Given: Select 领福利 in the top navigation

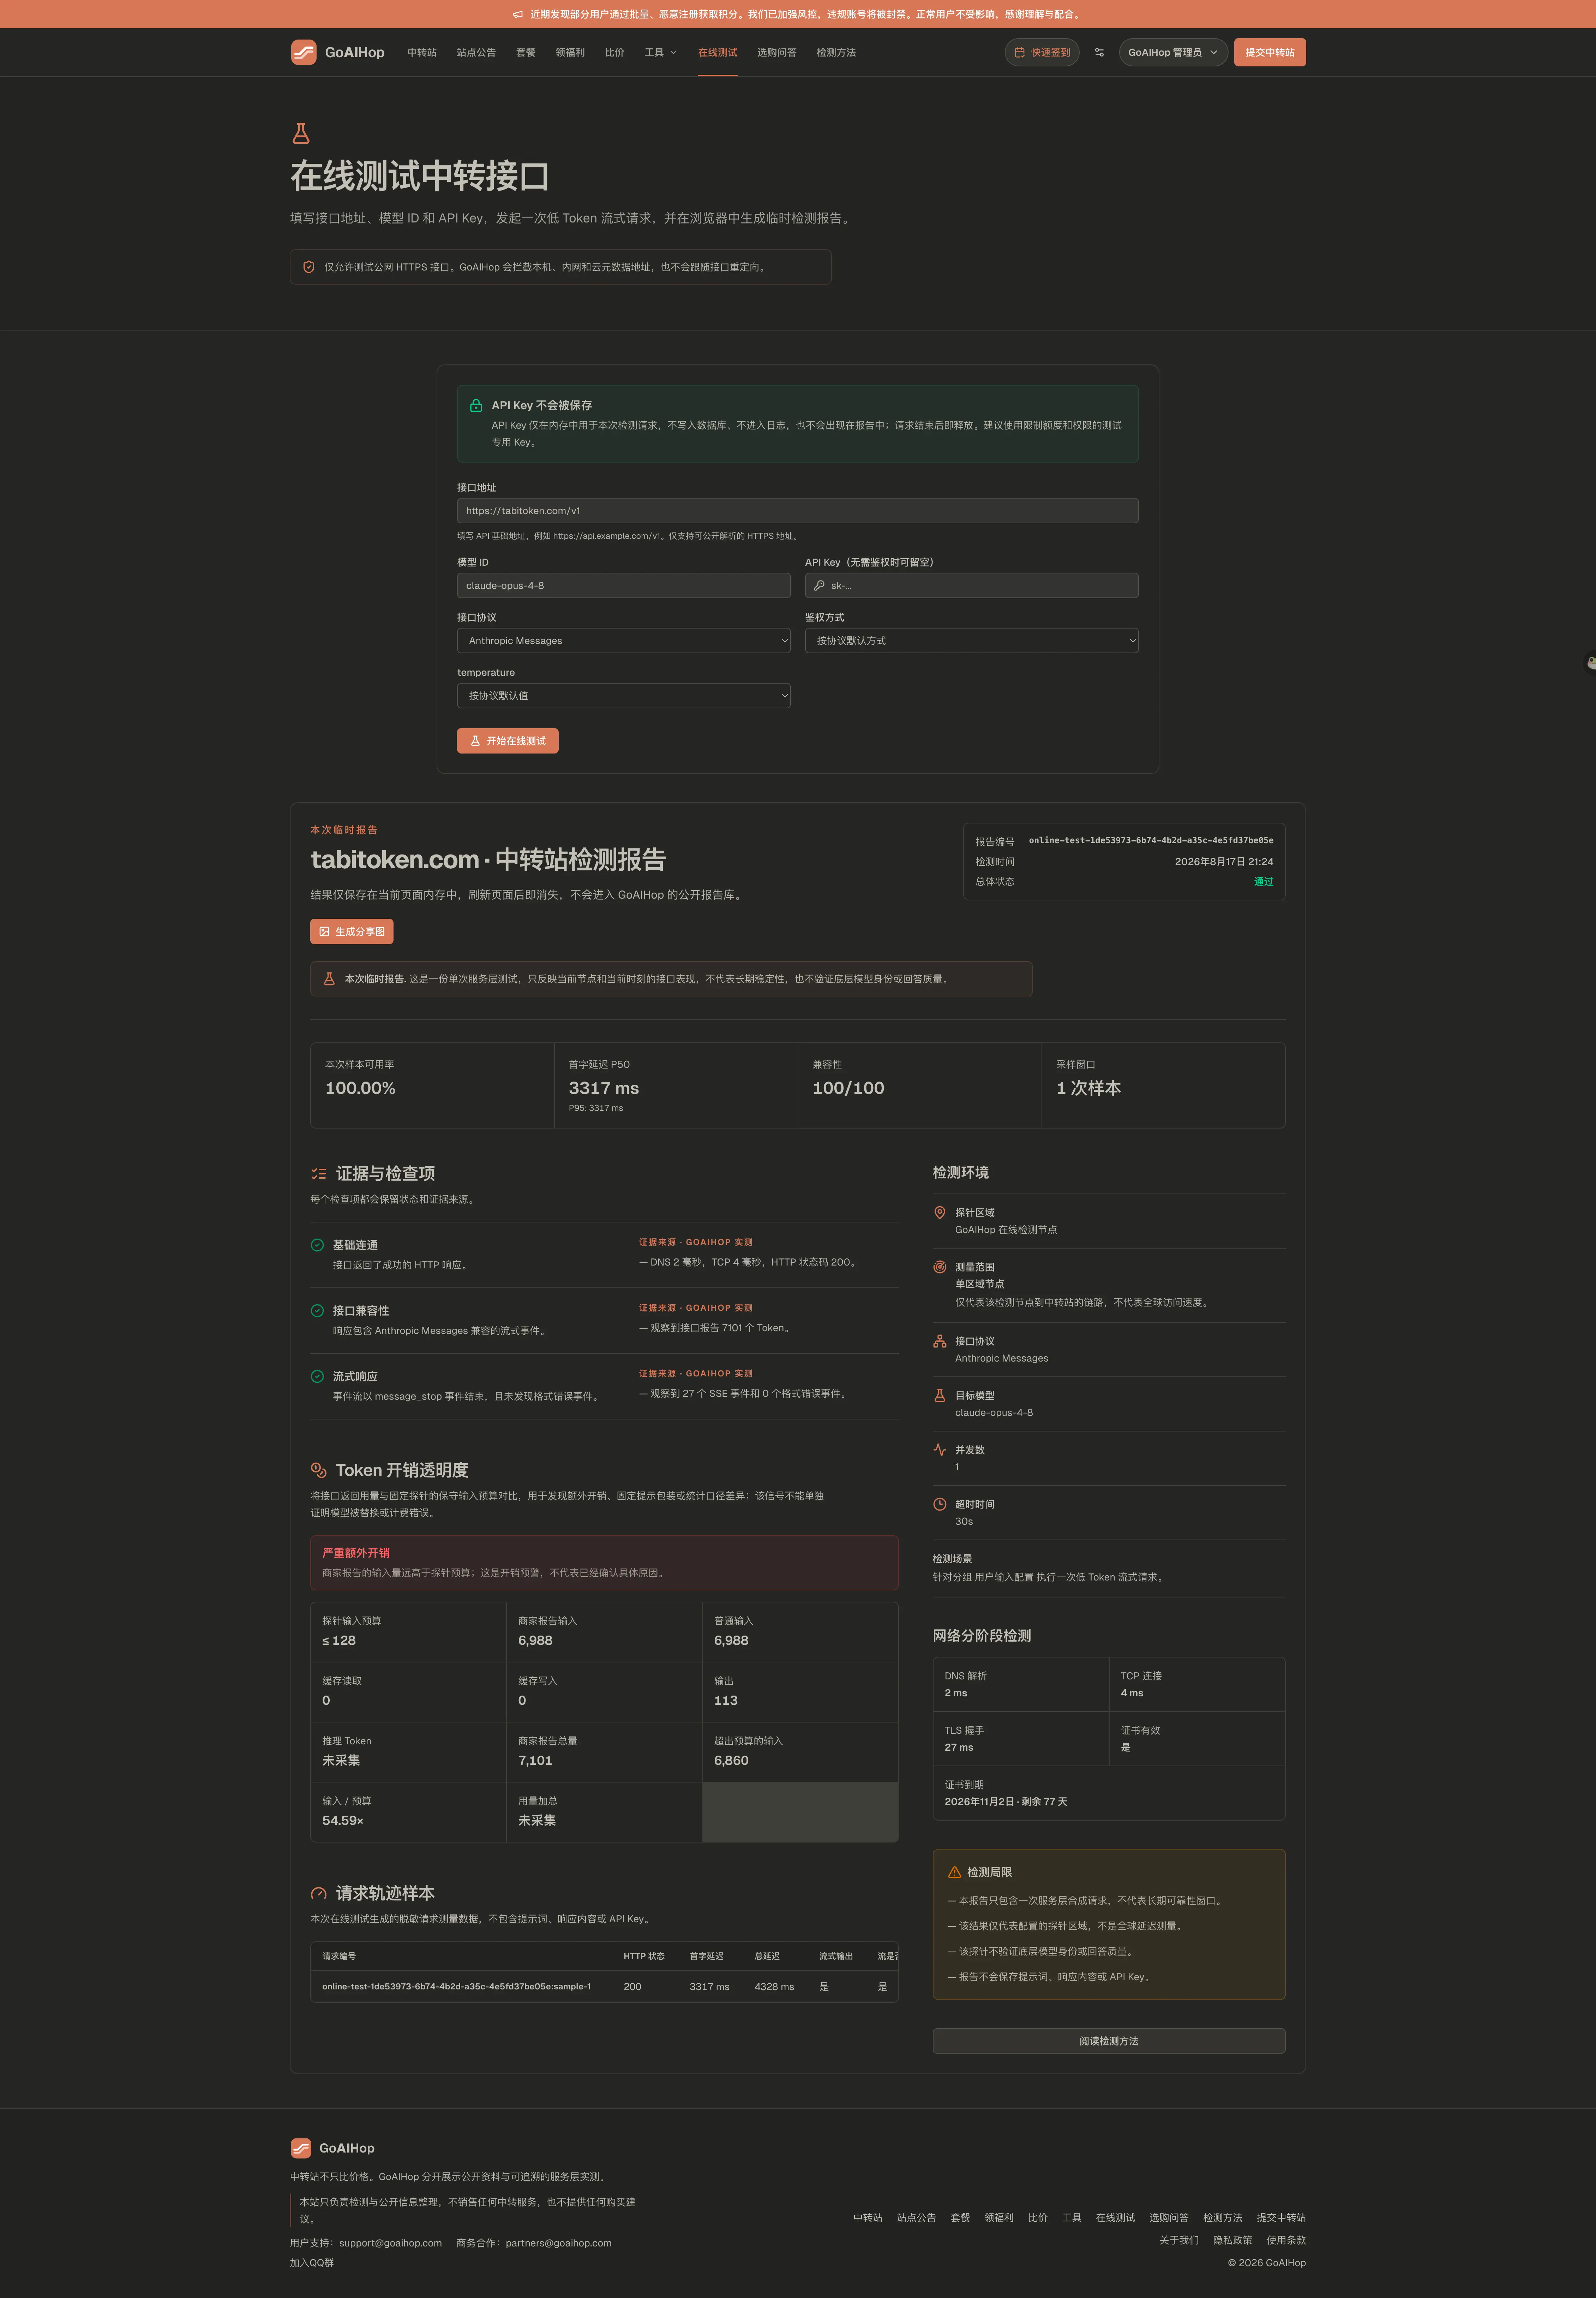Looking at the screenshot, I should tap(570, 52).
